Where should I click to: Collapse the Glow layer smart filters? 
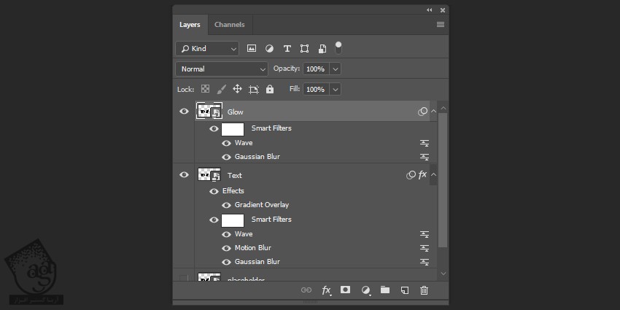[434, 112]
